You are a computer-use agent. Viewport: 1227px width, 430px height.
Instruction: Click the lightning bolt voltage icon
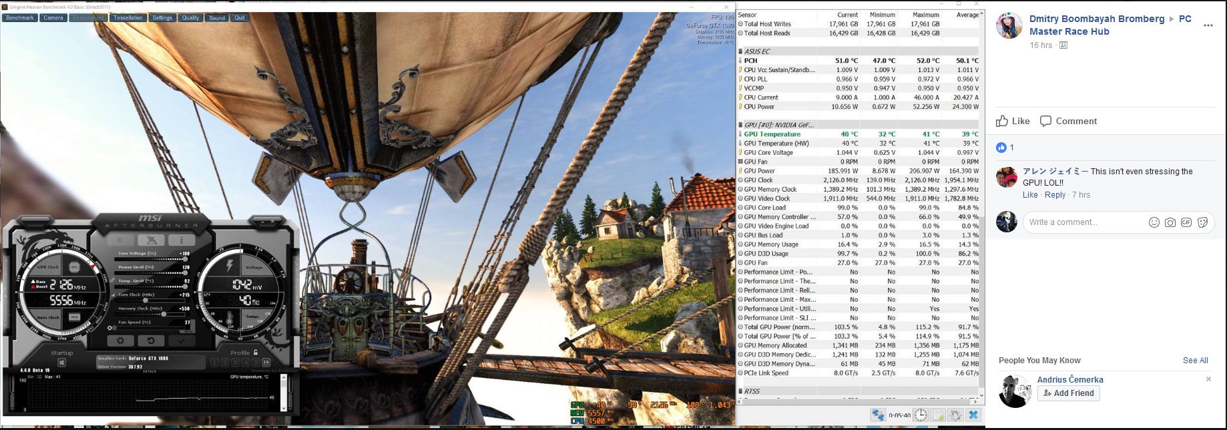tap(231, 266)
